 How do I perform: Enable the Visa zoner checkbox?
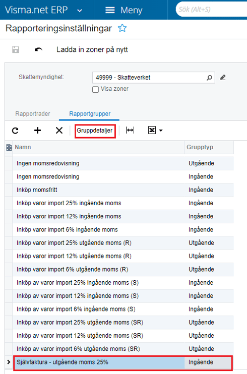click(95, 89)
